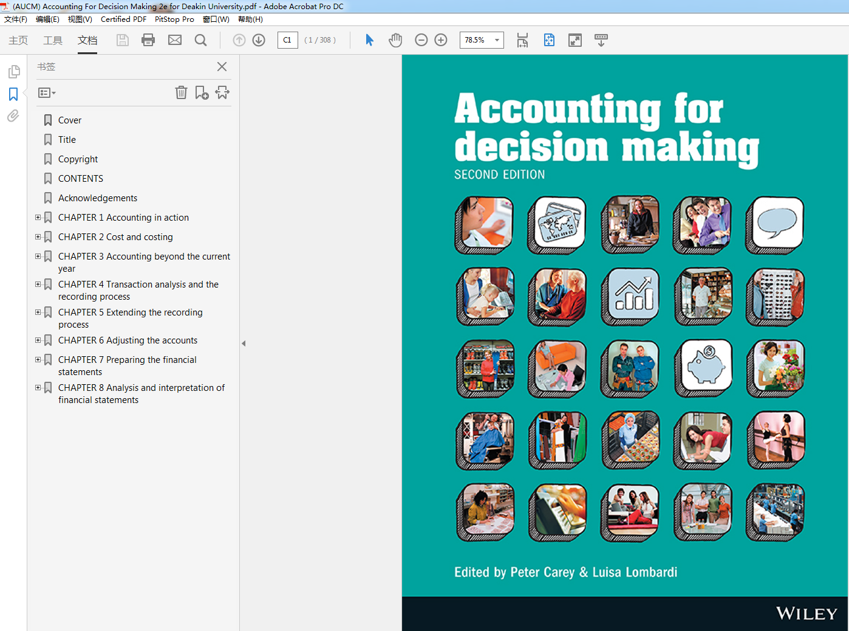The width and height of the screenshot is (849, 631).
Task: Click the Zoom in plus icon
Action: click(441, 40)
